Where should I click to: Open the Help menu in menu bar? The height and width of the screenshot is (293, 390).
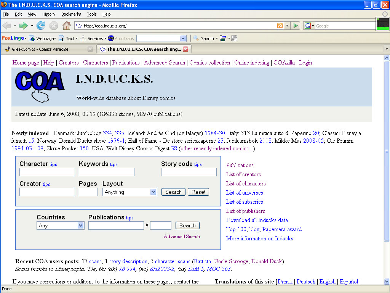pyautogui.click(x=107, y=14)
